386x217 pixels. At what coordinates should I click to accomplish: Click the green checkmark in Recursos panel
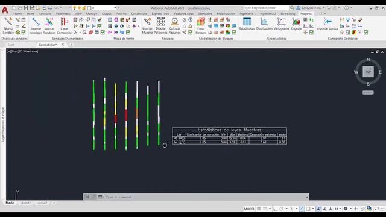point(191,32)
